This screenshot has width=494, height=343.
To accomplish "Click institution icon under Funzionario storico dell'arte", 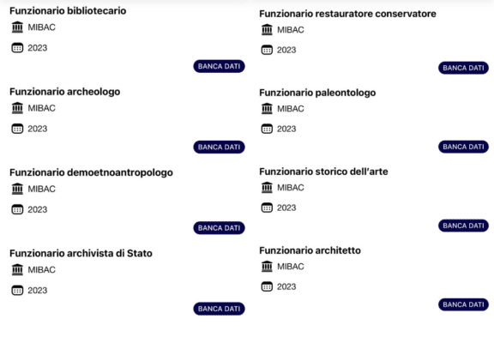I will (x=267, y=188).
